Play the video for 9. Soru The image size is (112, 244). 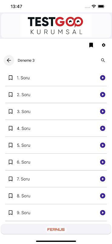[103, 213]
